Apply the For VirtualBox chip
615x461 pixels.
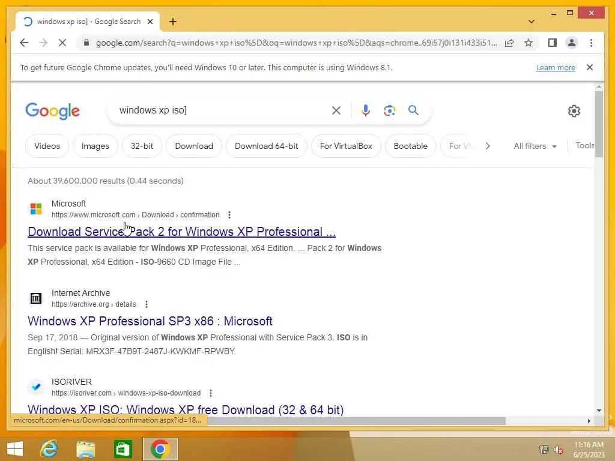click(x=346, y=146)
